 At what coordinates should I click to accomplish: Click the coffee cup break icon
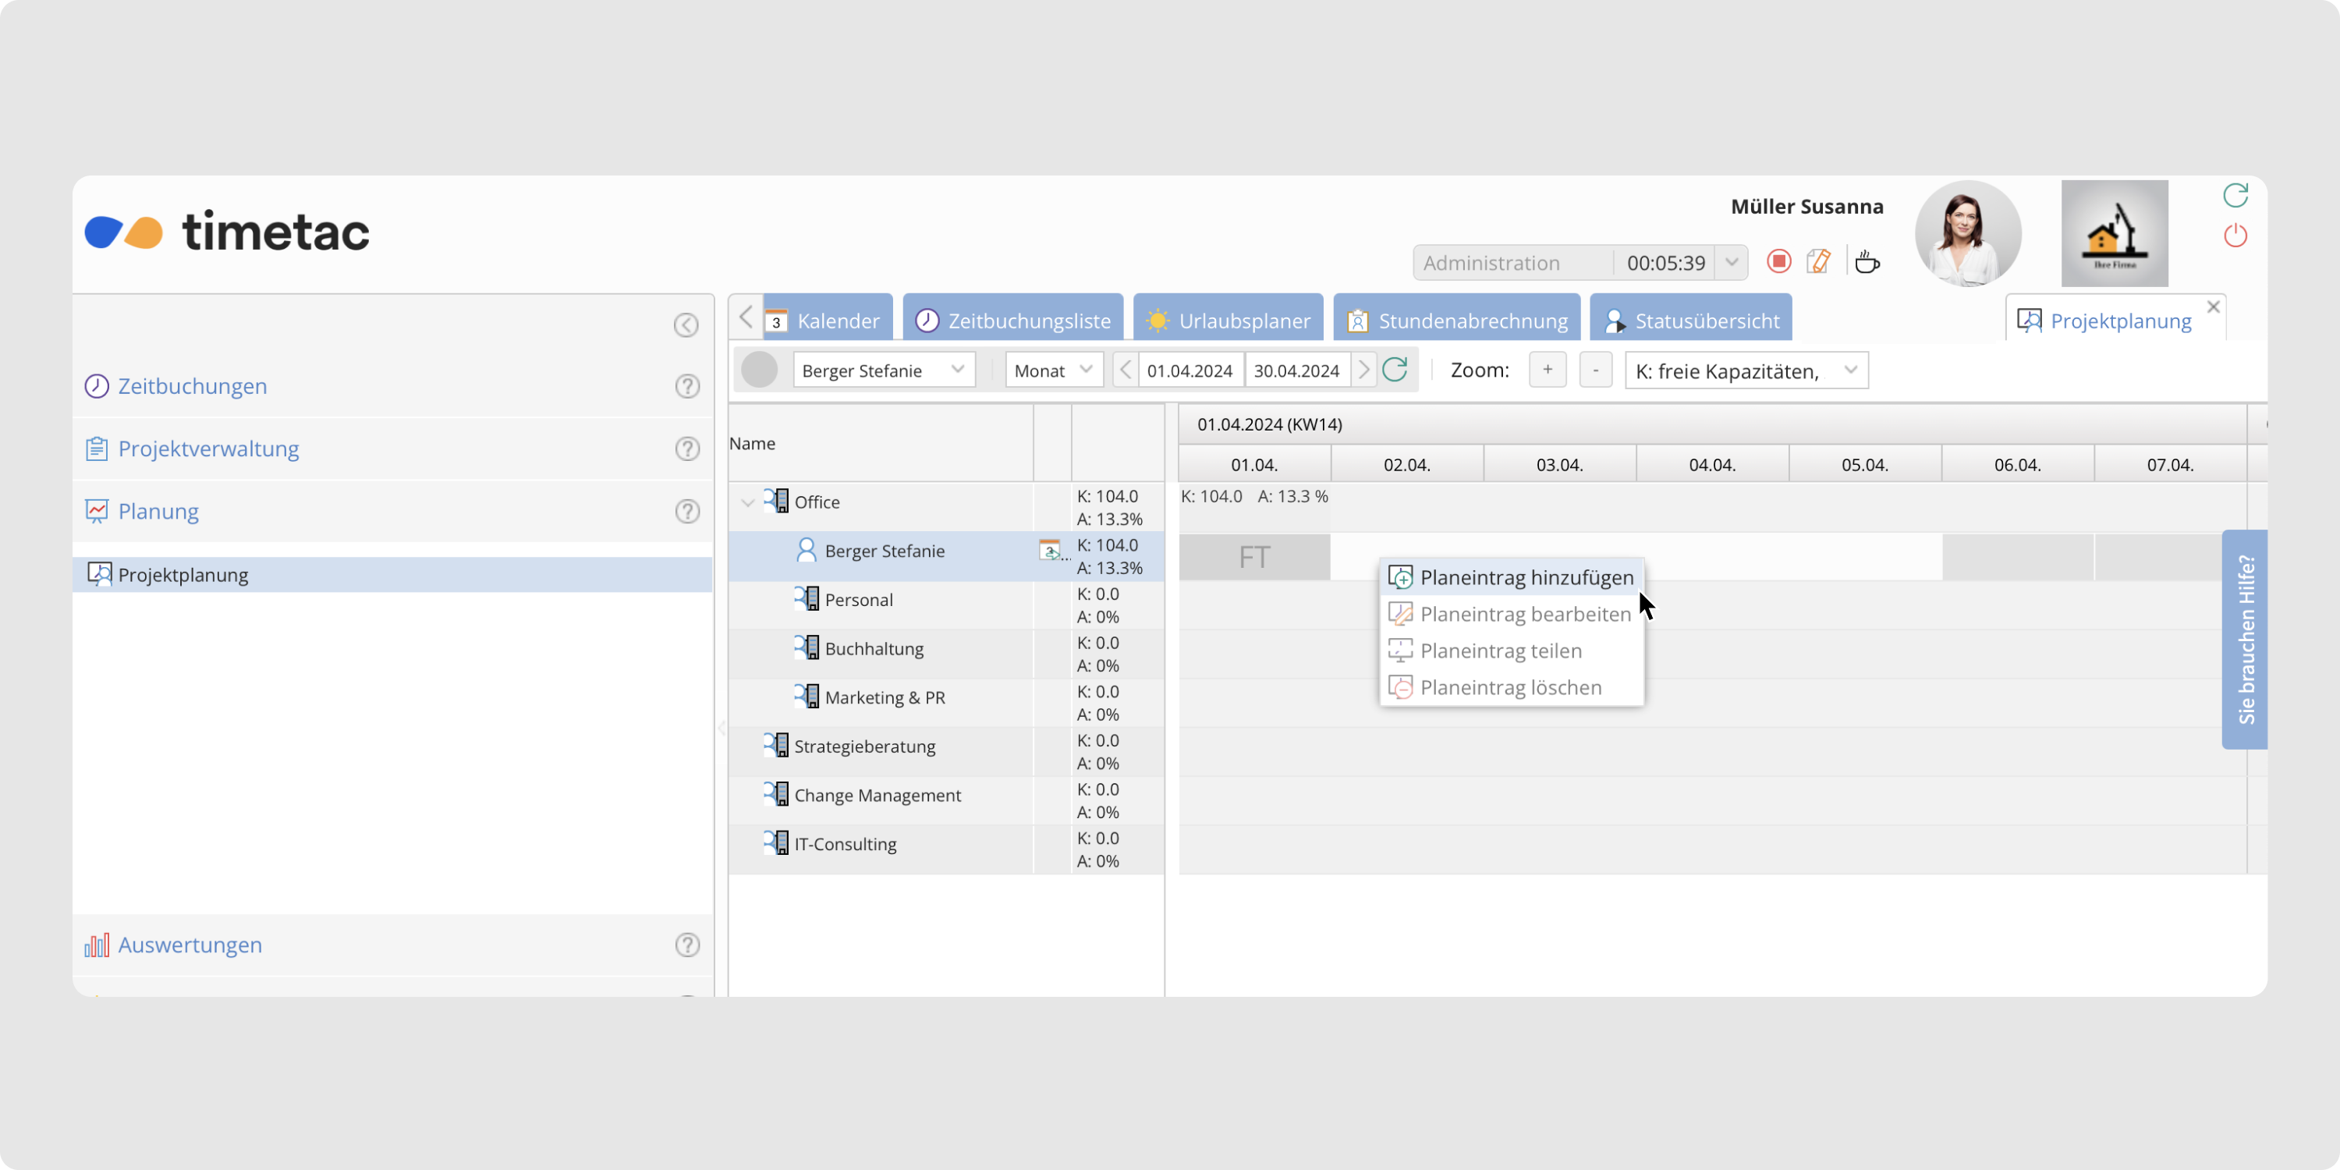[x=1866, y=263]
